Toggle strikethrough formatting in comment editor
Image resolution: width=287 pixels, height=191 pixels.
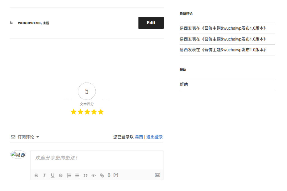[61, 175]
